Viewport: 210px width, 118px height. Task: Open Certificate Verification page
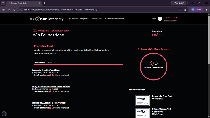115,19
